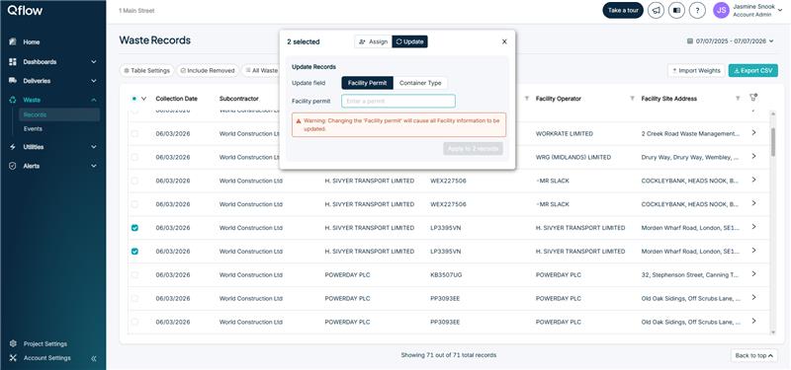
Task: Click the clear filters funnel icon
Action: tap(753, 98)
